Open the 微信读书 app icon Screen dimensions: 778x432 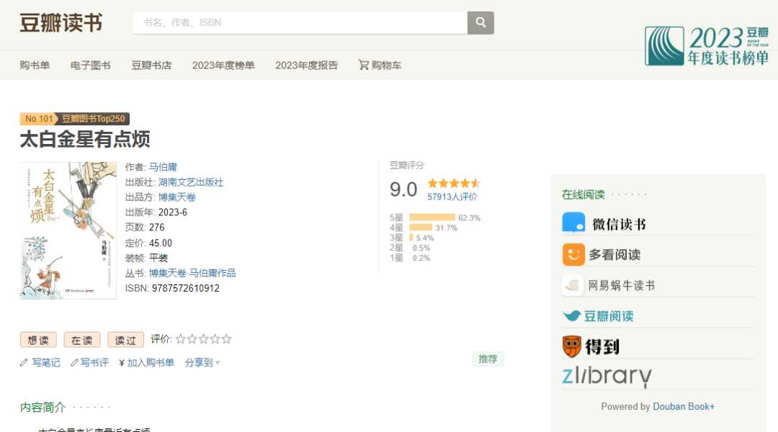(x=573, y=222)
